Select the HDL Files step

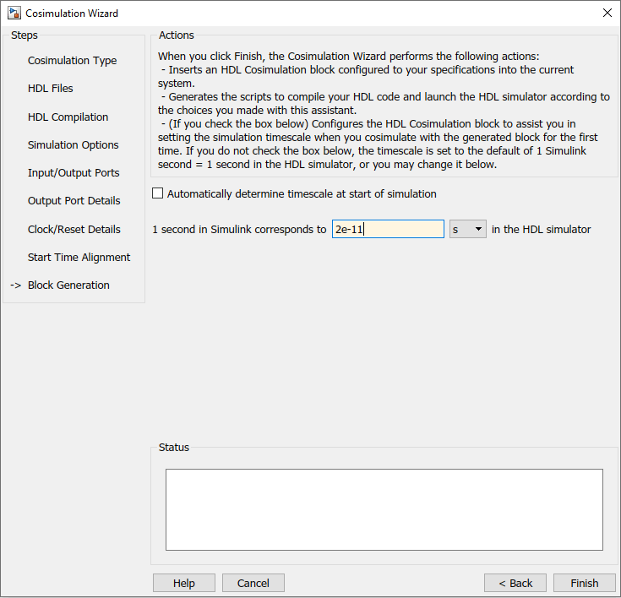coord(51,89)
